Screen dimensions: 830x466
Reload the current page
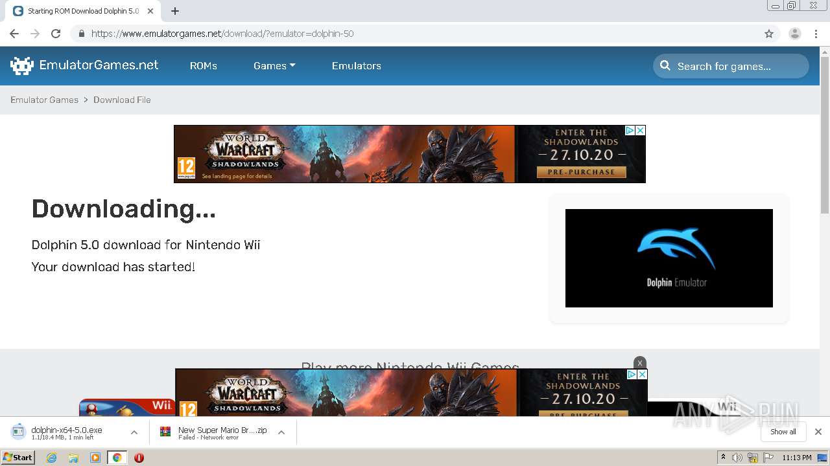point(56,34)
